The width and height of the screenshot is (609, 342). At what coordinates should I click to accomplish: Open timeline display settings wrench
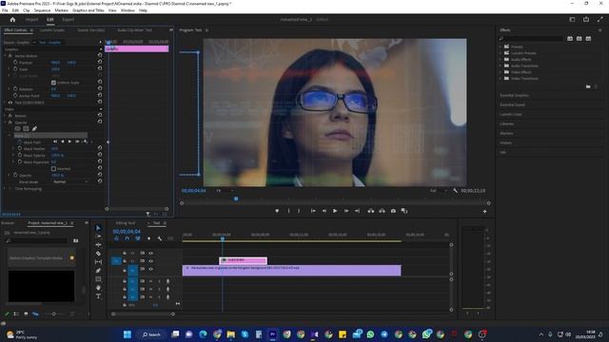point(160,238)
